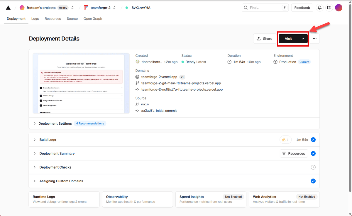
Task: Click the clock icon on Deployment Checks row
Action: (313, 167)
